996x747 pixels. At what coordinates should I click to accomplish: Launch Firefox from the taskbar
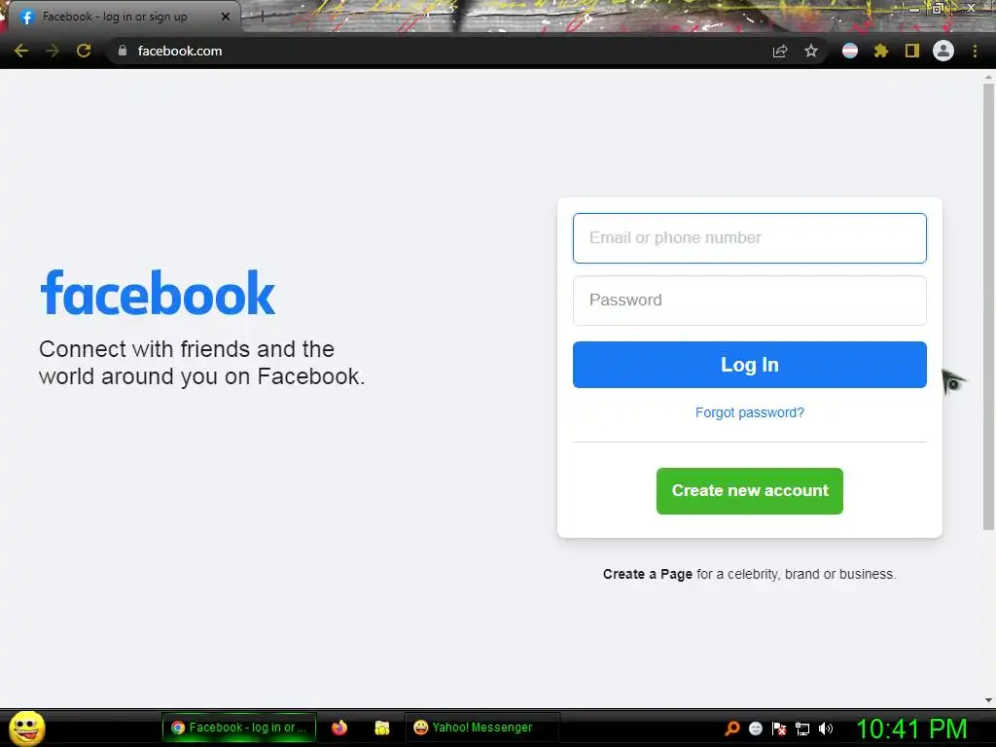click(x=339, y=728)
